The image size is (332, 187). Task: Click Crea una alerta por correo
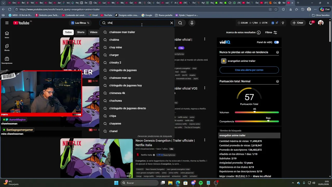(x=249, y=70)
